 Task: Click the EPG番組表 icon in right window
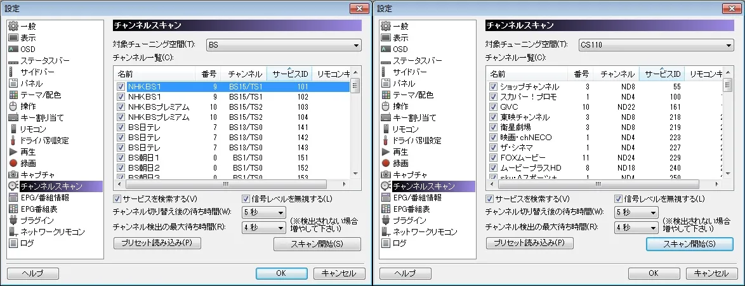(x=386, y=209)
